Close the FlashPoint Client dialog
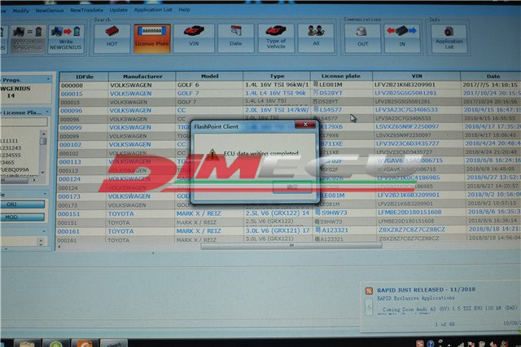Viewport: 521px width, 347px height. [306, 125]
